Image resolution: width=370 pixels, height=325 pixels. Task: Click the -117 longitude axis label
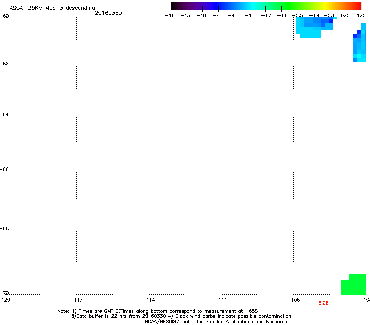point(76,300)
